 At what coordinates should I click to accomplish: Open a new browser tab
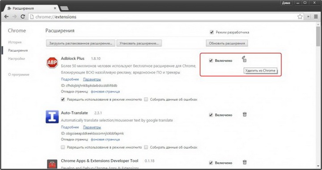[x=64, y=8]
